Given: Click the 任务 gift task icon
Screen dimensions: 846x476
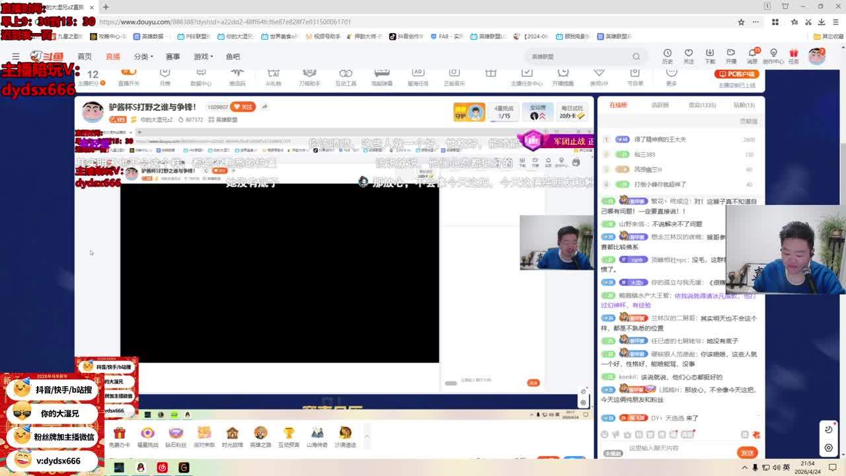Looking at the screenshot, I should 793,56.
